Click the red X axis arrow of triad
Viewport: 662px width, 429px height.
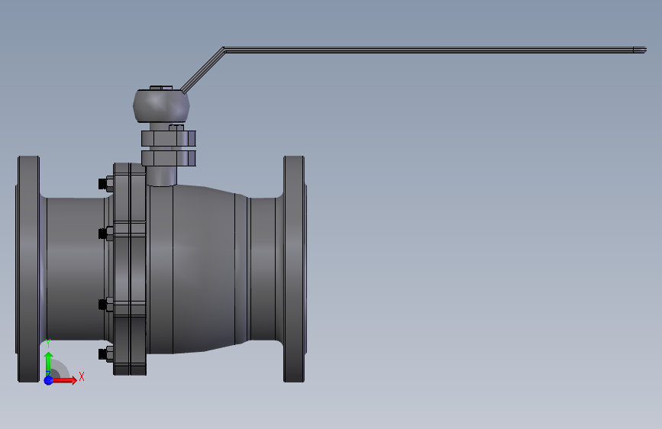pyautogui.click(x=65, y=380)
